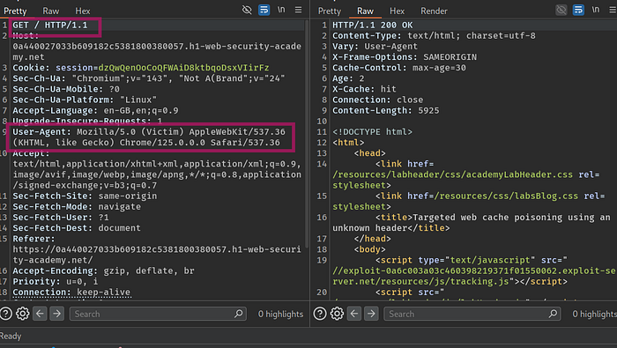The width and height of the screenshot is (617, 348).
Task: Switch request panel to Raw tab
Action: [51, 11]
